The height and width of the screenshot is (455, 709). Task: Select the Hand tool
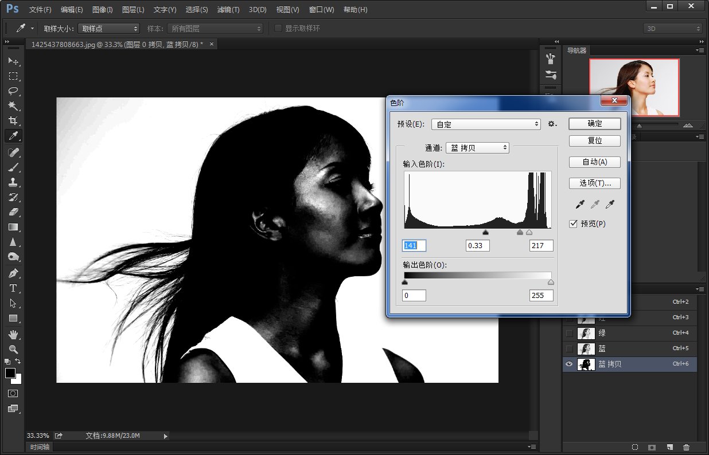tap(13, 334)
